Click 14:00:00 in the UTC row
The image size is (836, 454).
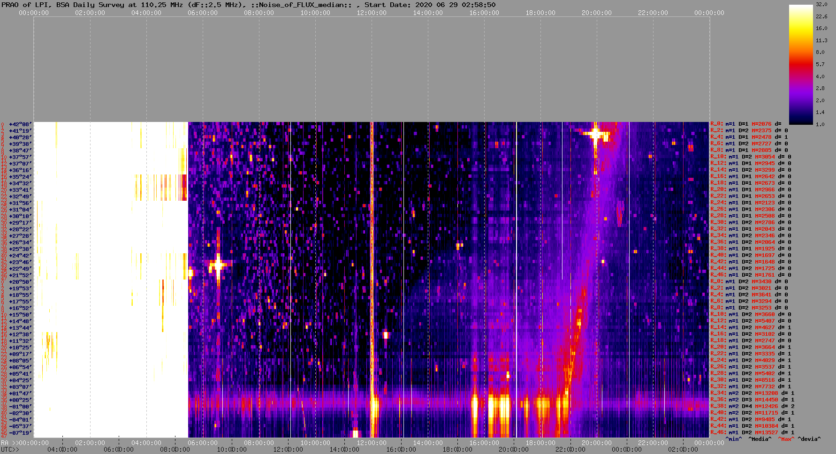[x=344, y=449]
